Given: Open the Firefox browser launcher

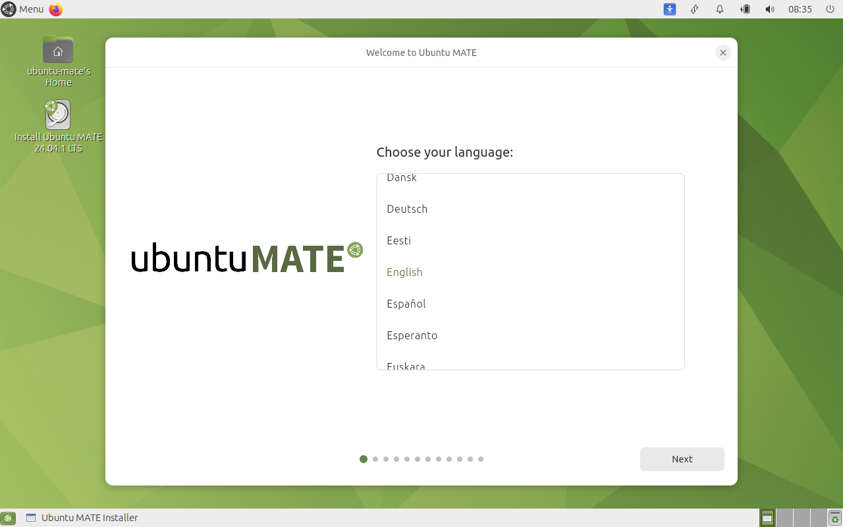Looking at the screenshot, I should pyautogui.click(x=56, y=9).
